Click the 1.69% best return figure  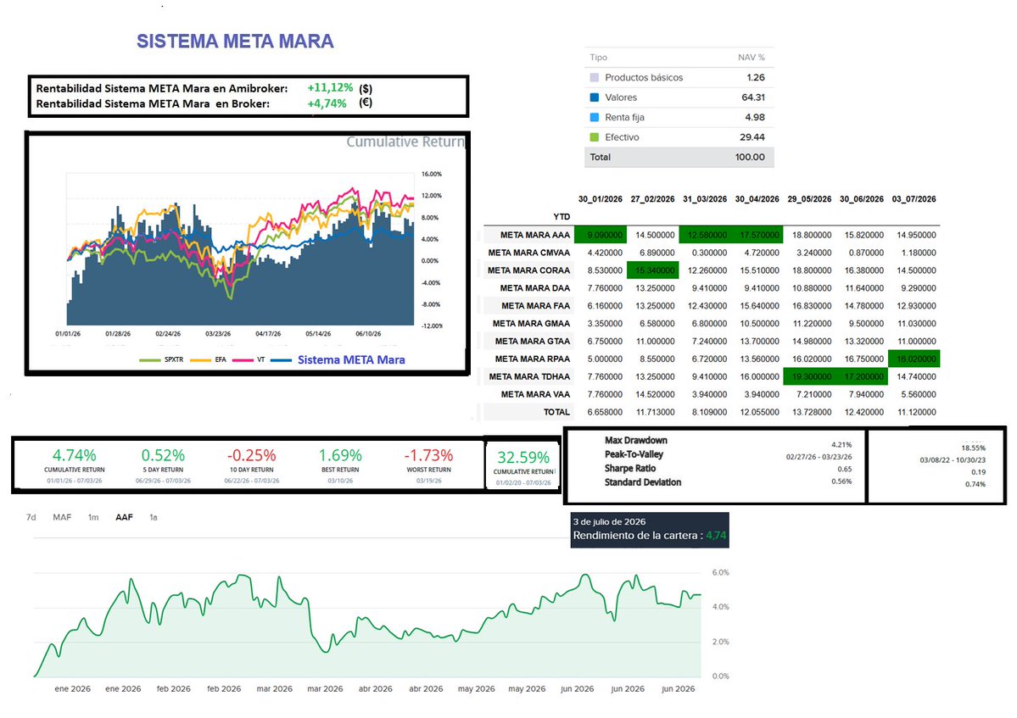340,455
